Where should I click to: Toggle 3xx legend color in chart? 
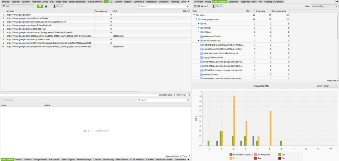click(x=231, y=158)
